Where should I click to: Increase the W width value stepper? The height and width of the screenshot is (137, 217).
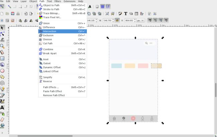pos(113,20)
